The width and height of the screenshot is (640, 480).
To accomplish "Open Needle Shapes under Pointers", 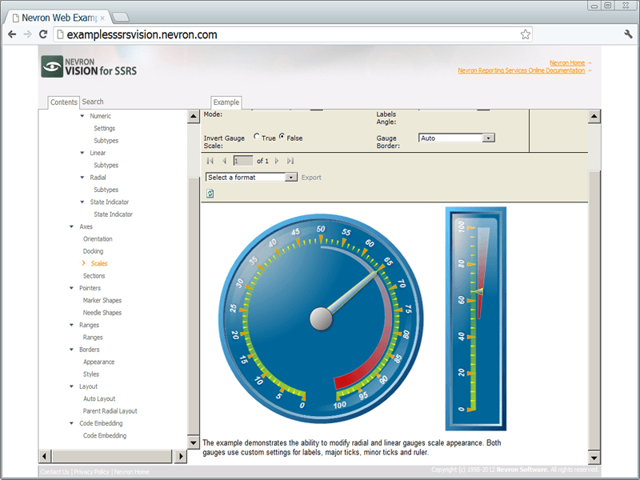I will point(102,312).
